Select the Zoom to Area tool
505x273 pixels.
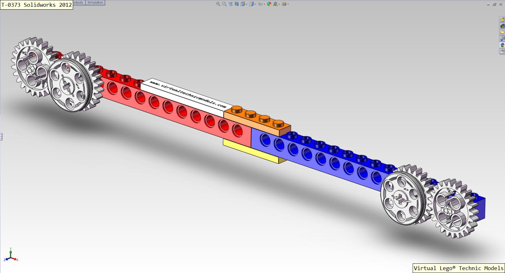(224, 4)
